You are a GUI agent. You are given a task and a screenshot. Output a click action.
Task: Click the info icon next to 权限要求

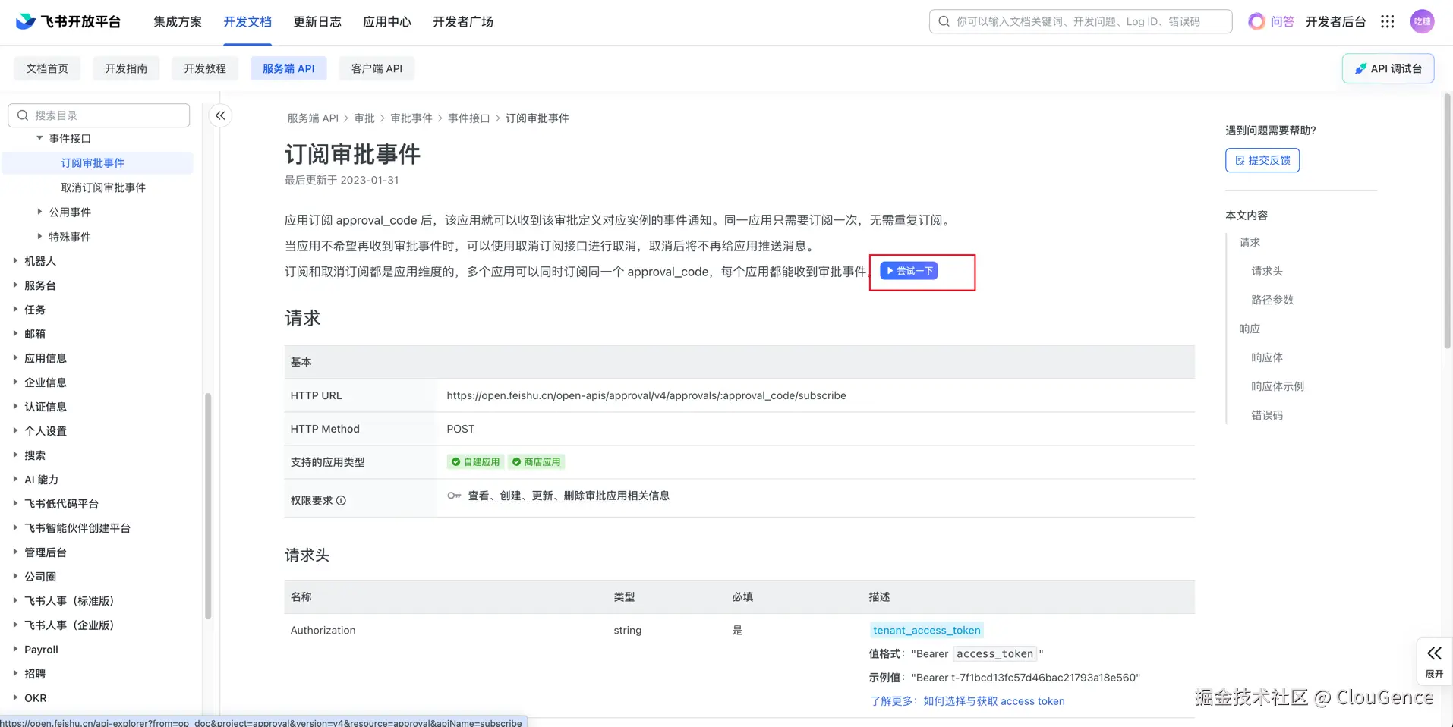(341, 500)
